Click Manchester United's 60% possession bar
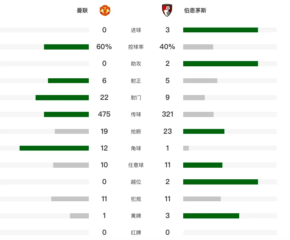 (66, 47)
